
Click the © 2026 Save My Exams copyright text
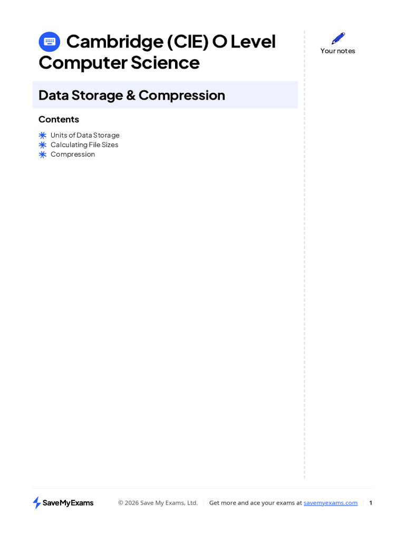(x=158, y=503)
